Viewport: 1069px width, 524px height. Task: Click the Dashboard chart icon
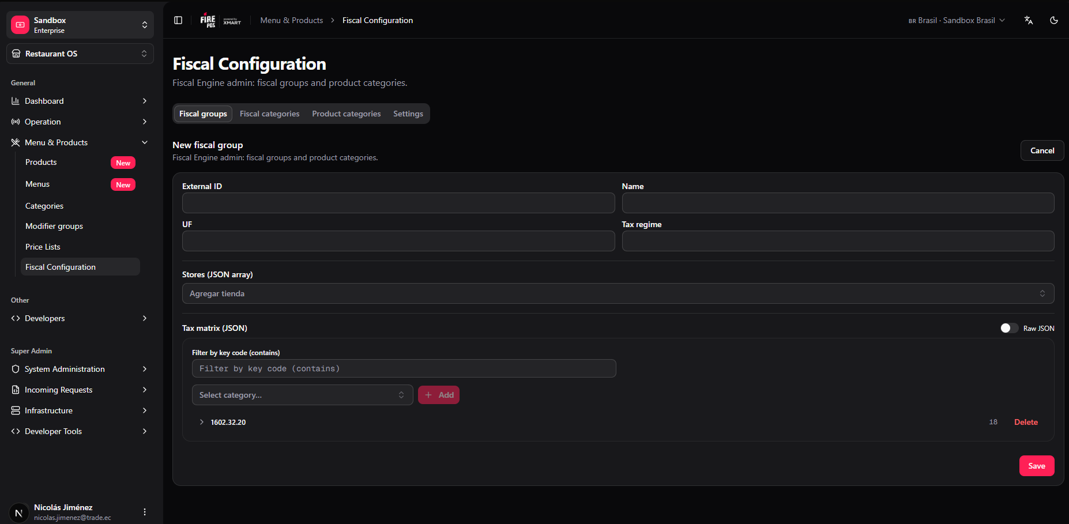pyautogui.click(x=16, y=101)
